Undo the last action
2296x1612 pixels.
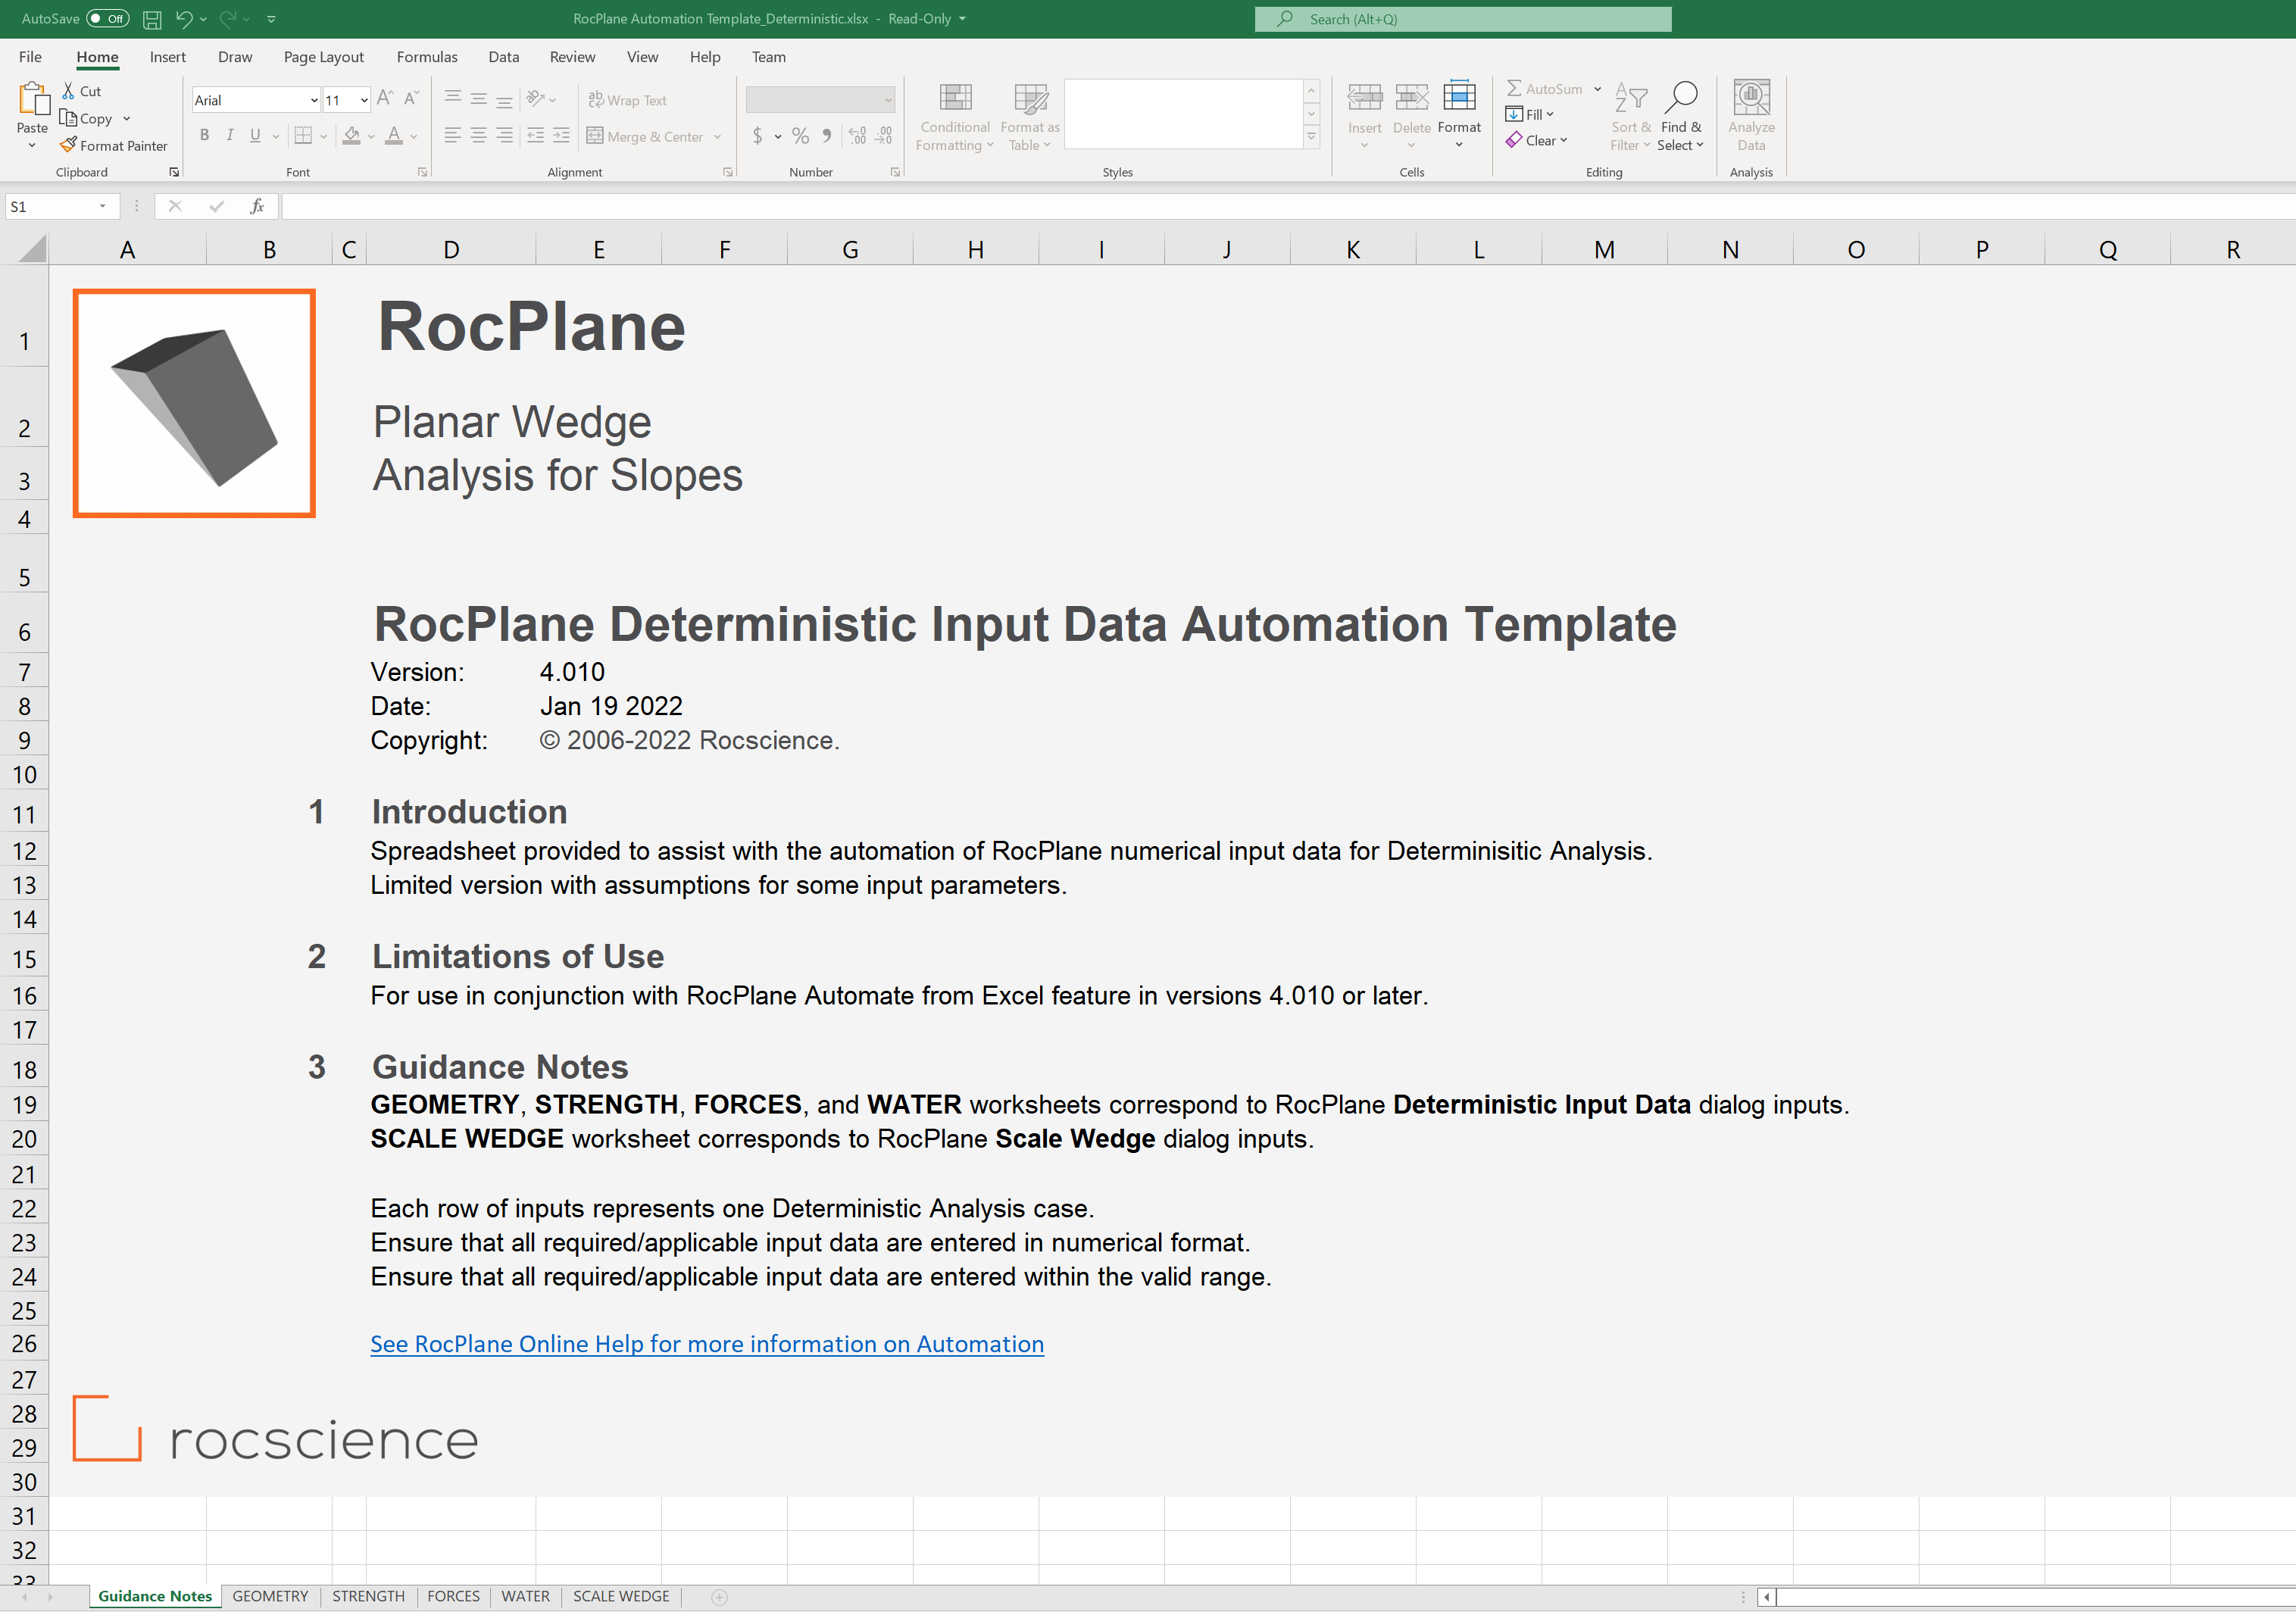pos(184,18)
